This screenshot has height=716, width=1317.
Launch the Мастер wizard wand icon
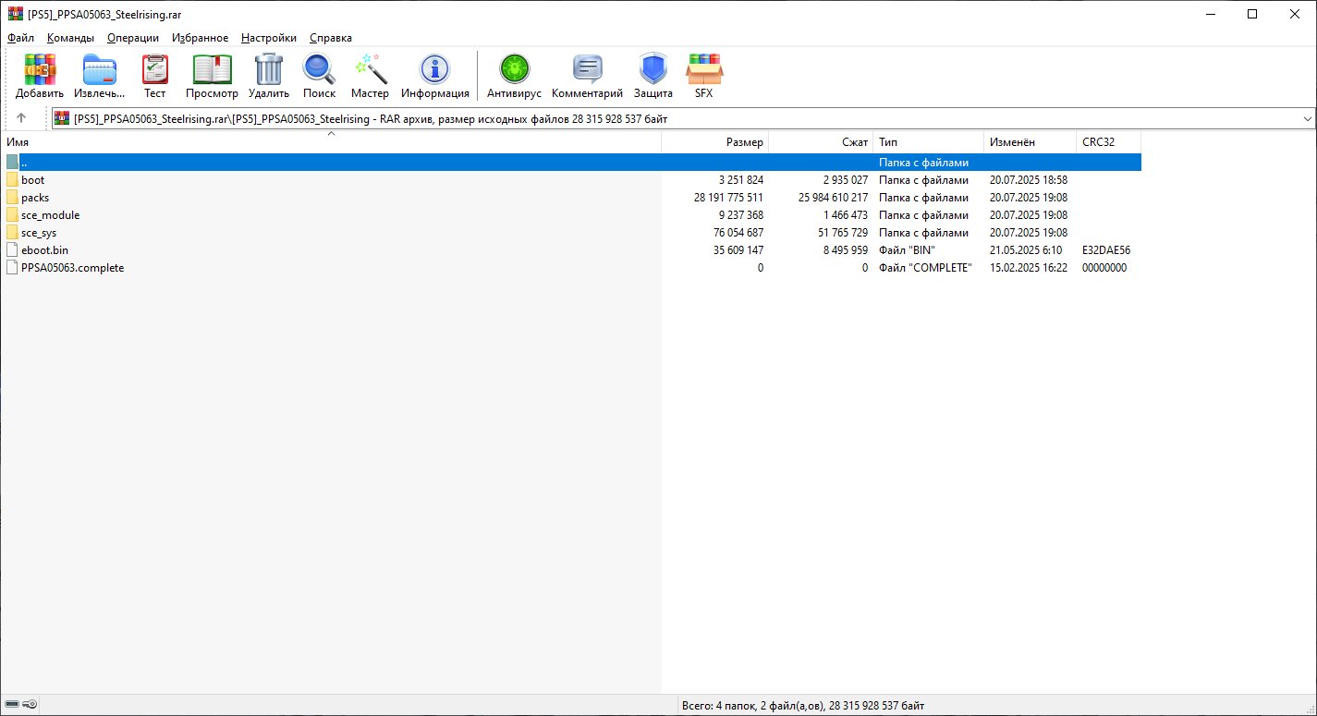tap(371, 69)
